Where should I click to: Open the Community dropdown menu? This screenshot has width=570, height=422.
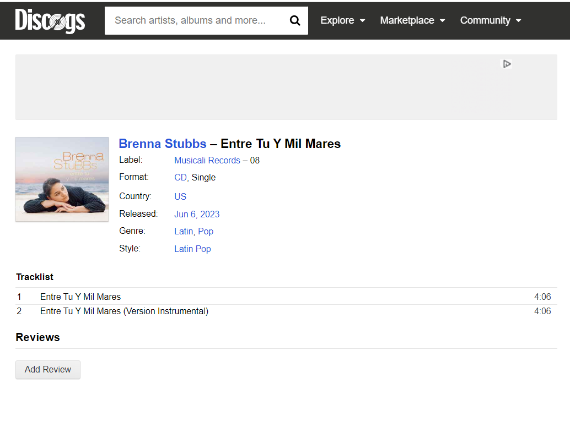click(x=490, y=20)
